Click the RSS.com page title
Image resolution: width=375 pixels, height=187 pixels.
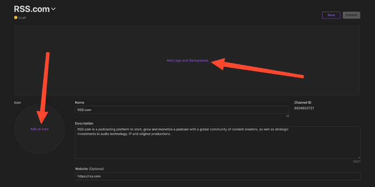32,9
